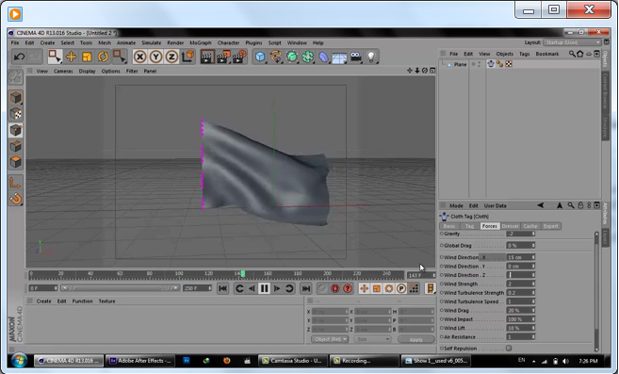Viewport: 619px width, 374px height.
Task: Open viewport Display menu
Action: 87,71
